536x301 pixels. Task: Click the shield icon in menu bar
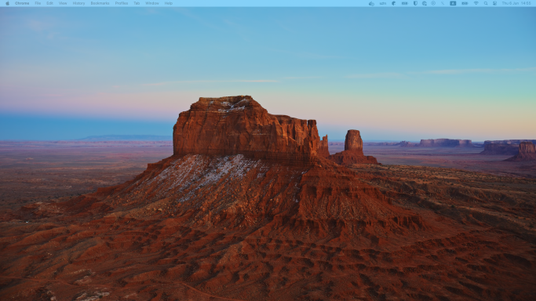point(415,3)
